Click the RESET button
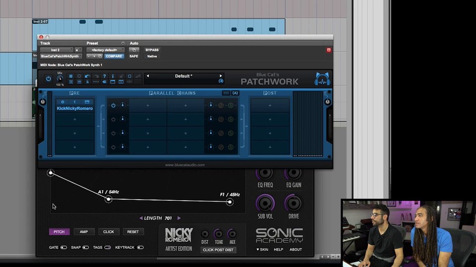 tap(133, 231)
